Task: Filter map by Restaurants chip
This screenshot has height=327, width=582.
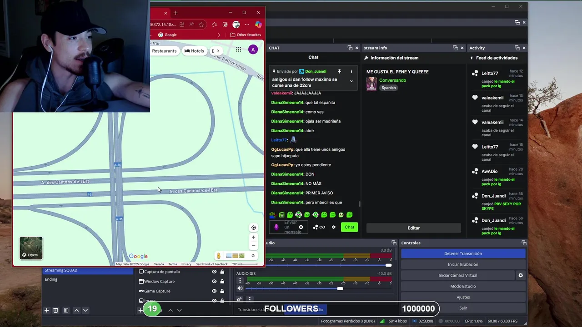Action: [x=164, y=51]
